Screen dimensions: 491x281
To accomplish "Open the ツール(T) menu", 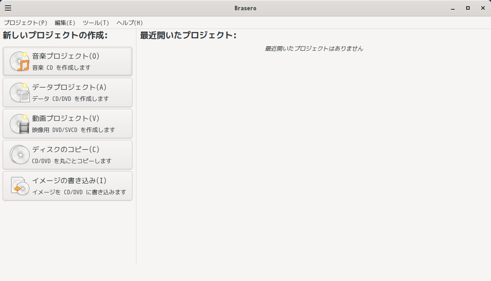I will click(96, 23).
